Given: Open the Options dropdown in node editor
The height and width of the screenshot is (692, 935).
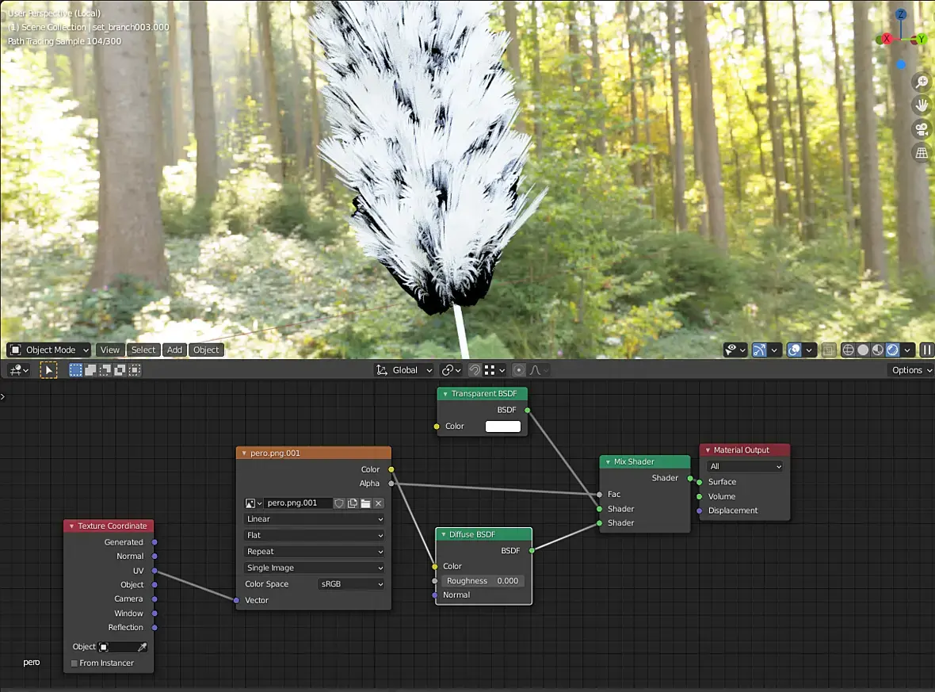Looking at the screenshot, I should coord(911,370).
